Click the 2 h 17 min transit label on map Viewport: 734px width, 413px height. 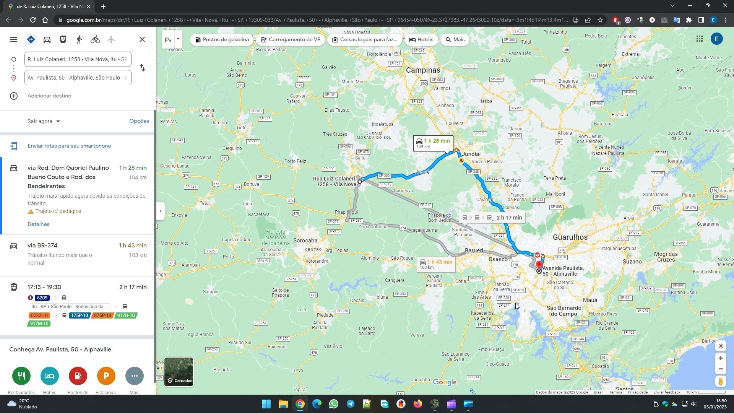[x=492, y=218]
